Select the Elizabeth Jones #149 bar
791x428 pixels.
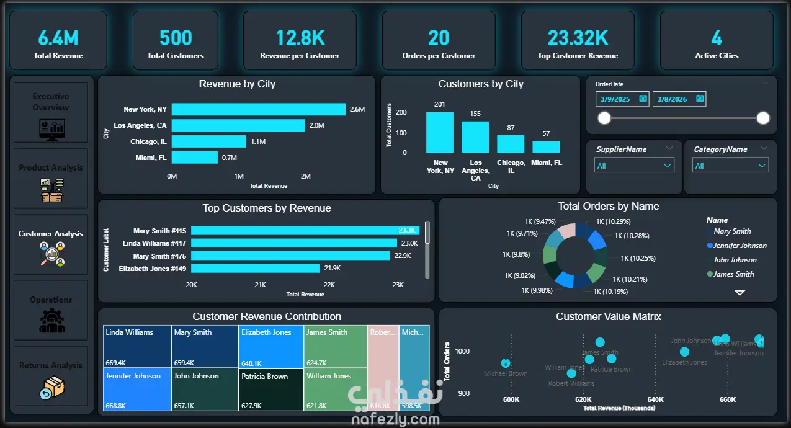[x=256, y=269]
